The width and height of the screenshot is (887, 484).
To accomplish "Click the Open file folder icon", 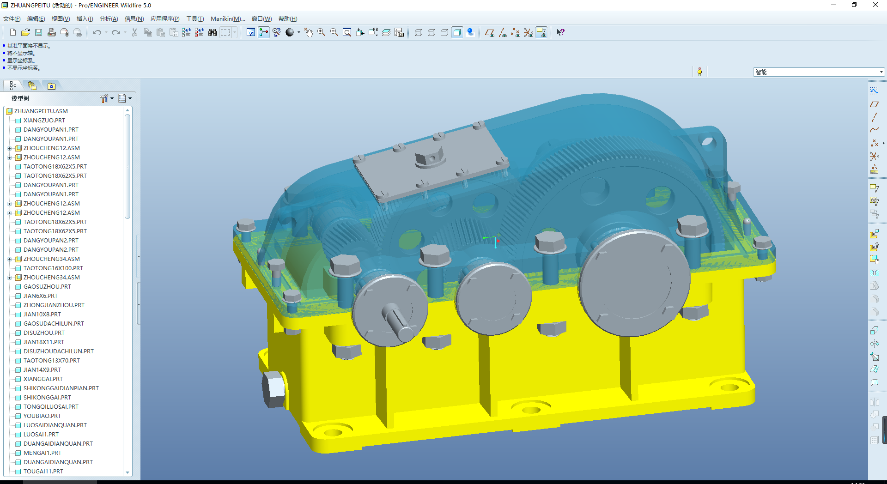I will (26, 32).
